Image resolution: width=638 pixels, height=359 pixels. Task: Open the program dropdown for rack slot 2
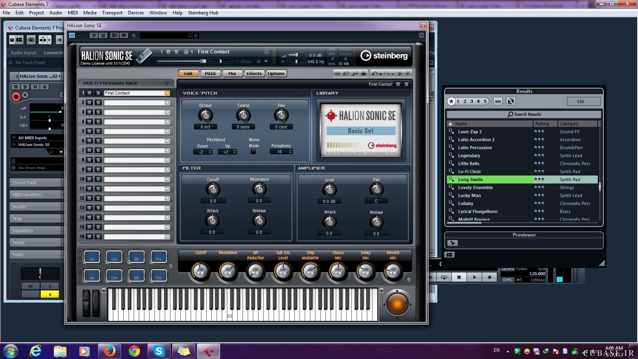pyautogui.click(x=167, y=103)
